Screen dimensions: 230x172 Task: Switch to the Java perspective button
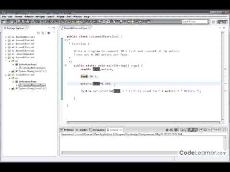pos(222,22)
